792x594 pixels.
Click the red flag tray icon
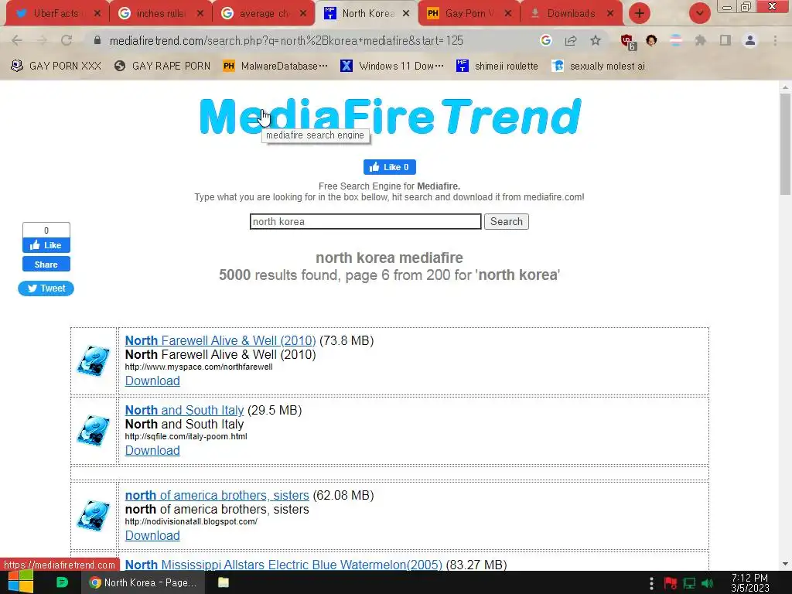[x=671, y=583]
